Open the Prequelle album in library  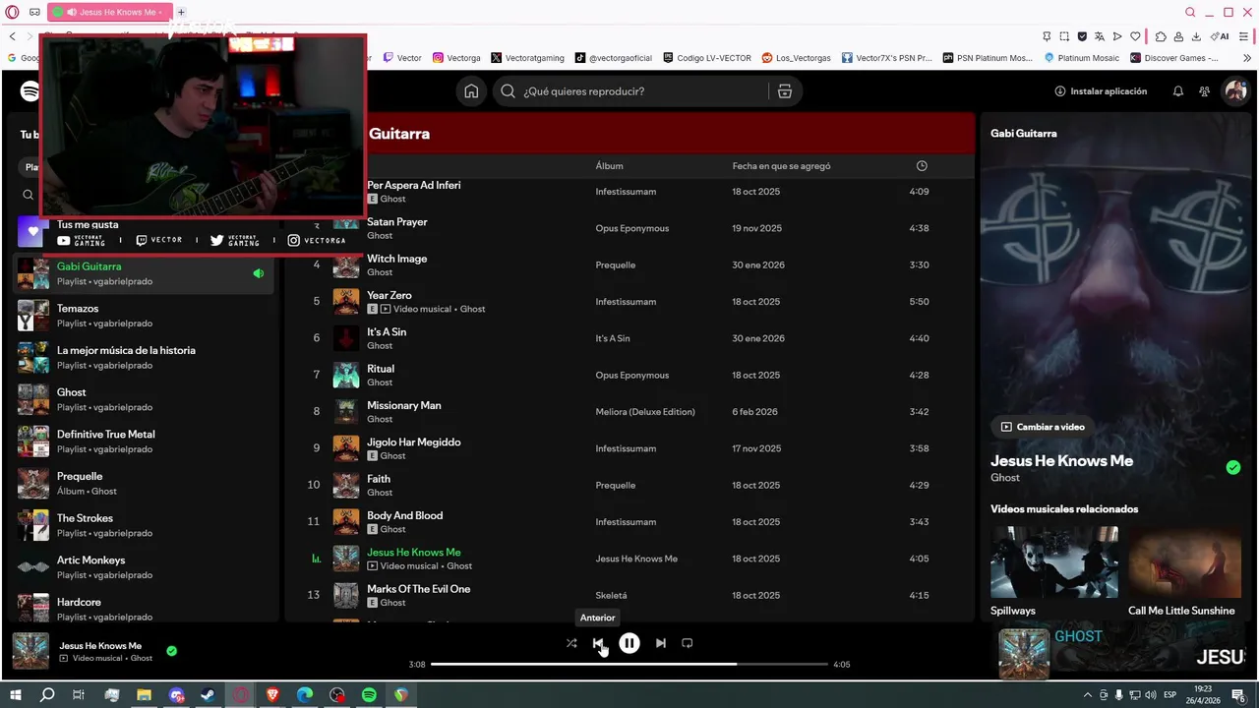[x=146, y=484]
